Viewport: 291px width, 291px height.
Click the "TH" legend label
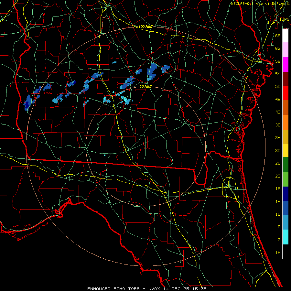pos(278,253)
